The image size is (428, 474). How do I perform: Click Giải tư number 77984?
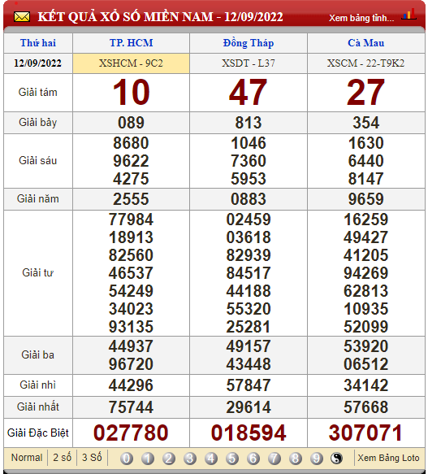click(x=131, y=220)
